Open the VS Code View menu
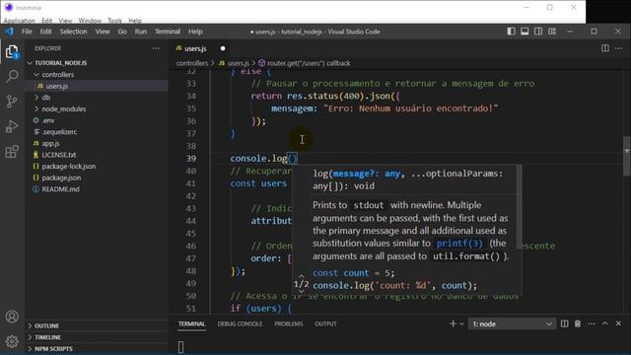The image size is (631, 355). tap(103, 32)
